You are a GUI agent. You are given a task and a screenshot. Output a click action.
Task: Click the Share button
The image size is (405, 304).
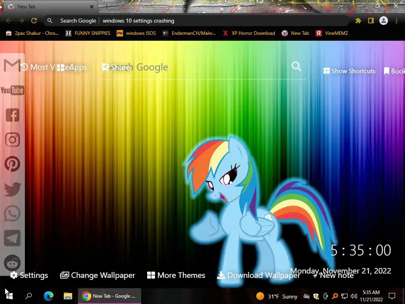(116, 67)
